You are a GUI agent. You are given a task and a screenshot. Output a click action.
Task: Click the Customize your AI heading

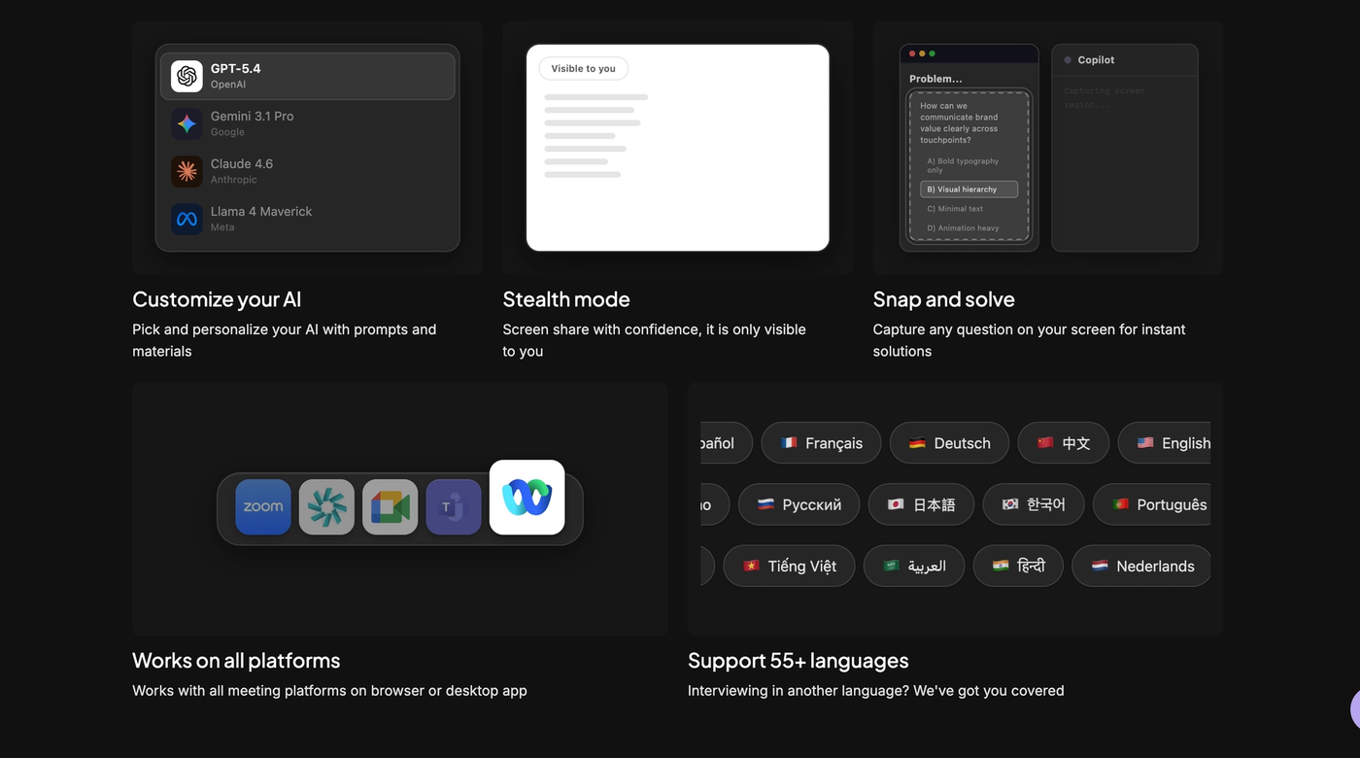[x=217, y=299]
